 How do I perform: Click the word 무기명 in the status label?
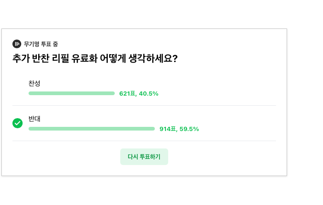[31, 44]
